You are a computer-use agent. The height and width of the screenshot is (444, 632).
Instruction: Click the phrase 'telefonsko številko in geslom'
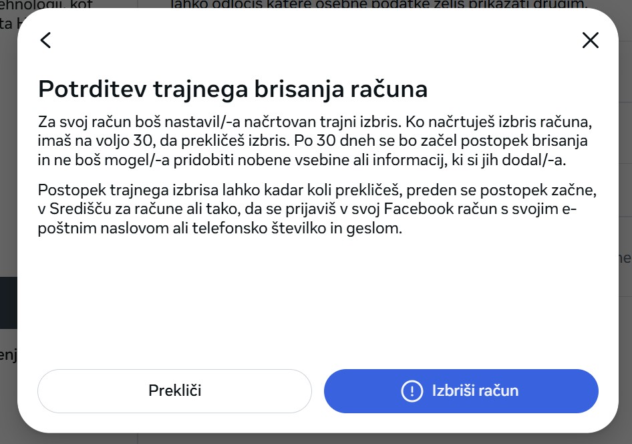coord(297,228)
